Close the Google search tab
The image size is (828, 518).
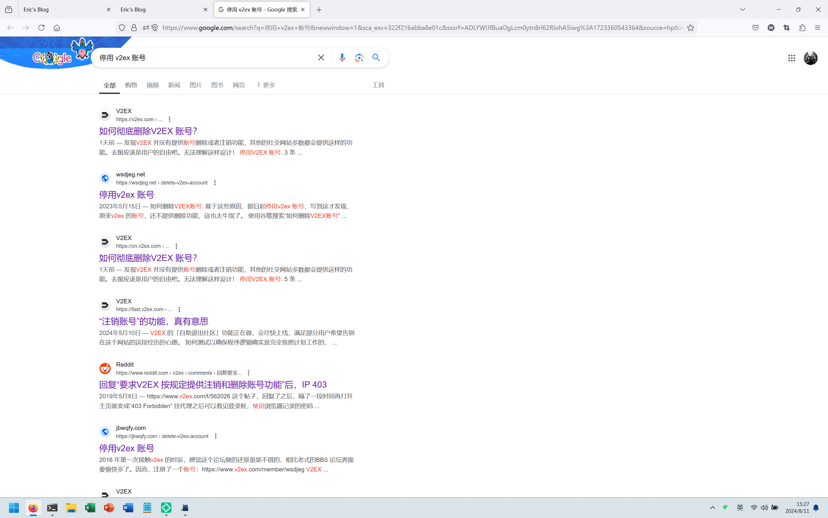tap(303, 9)
